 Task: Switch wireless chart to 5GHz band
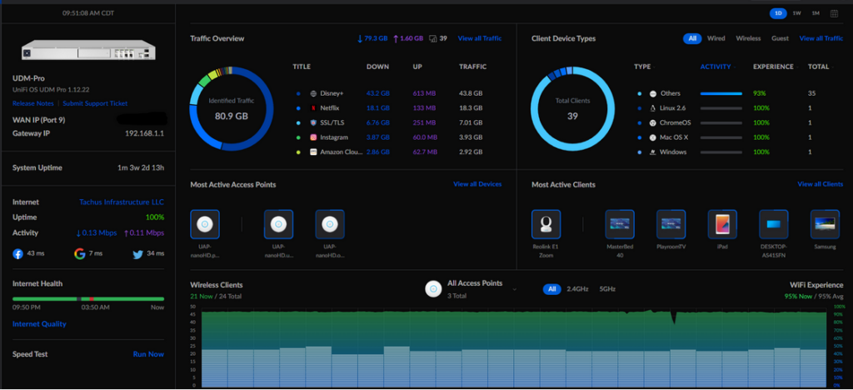[x=606, y=289]
